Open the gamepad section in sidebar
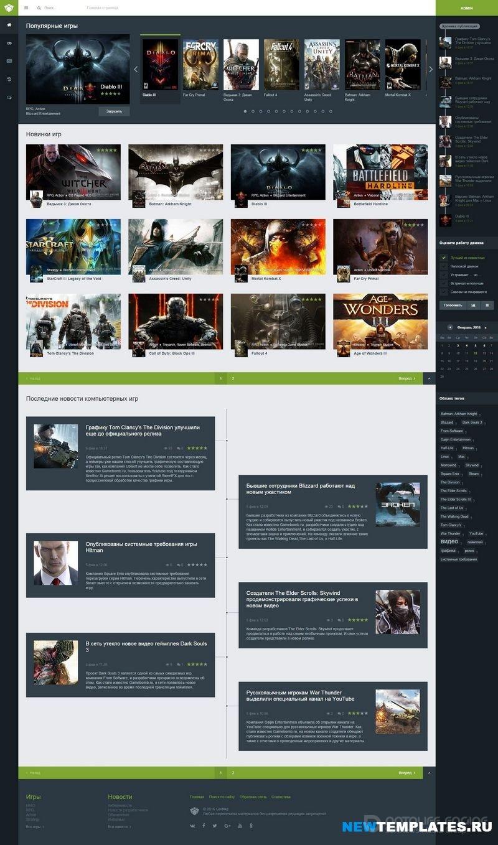Image resolution: width=498 pixels, height=845 pixels. pos(9,43)
